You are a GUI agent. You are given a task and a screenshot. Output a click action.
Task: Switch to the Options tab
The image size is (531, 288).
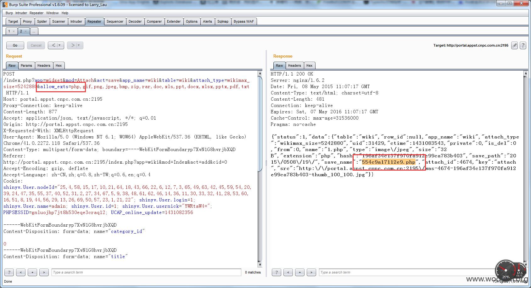pyautogui.click(x=192, y=21)
